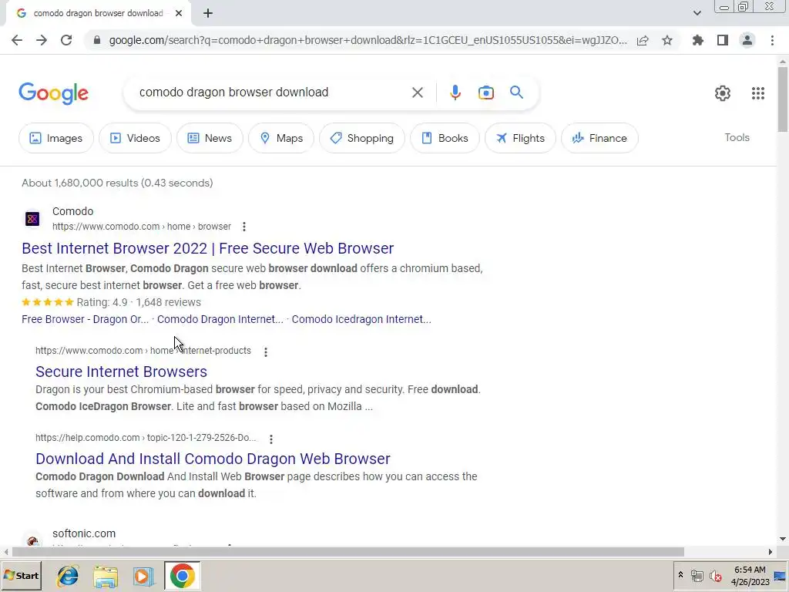View site information lock icon
Viewport: 789px width, 592px height.
97,40
